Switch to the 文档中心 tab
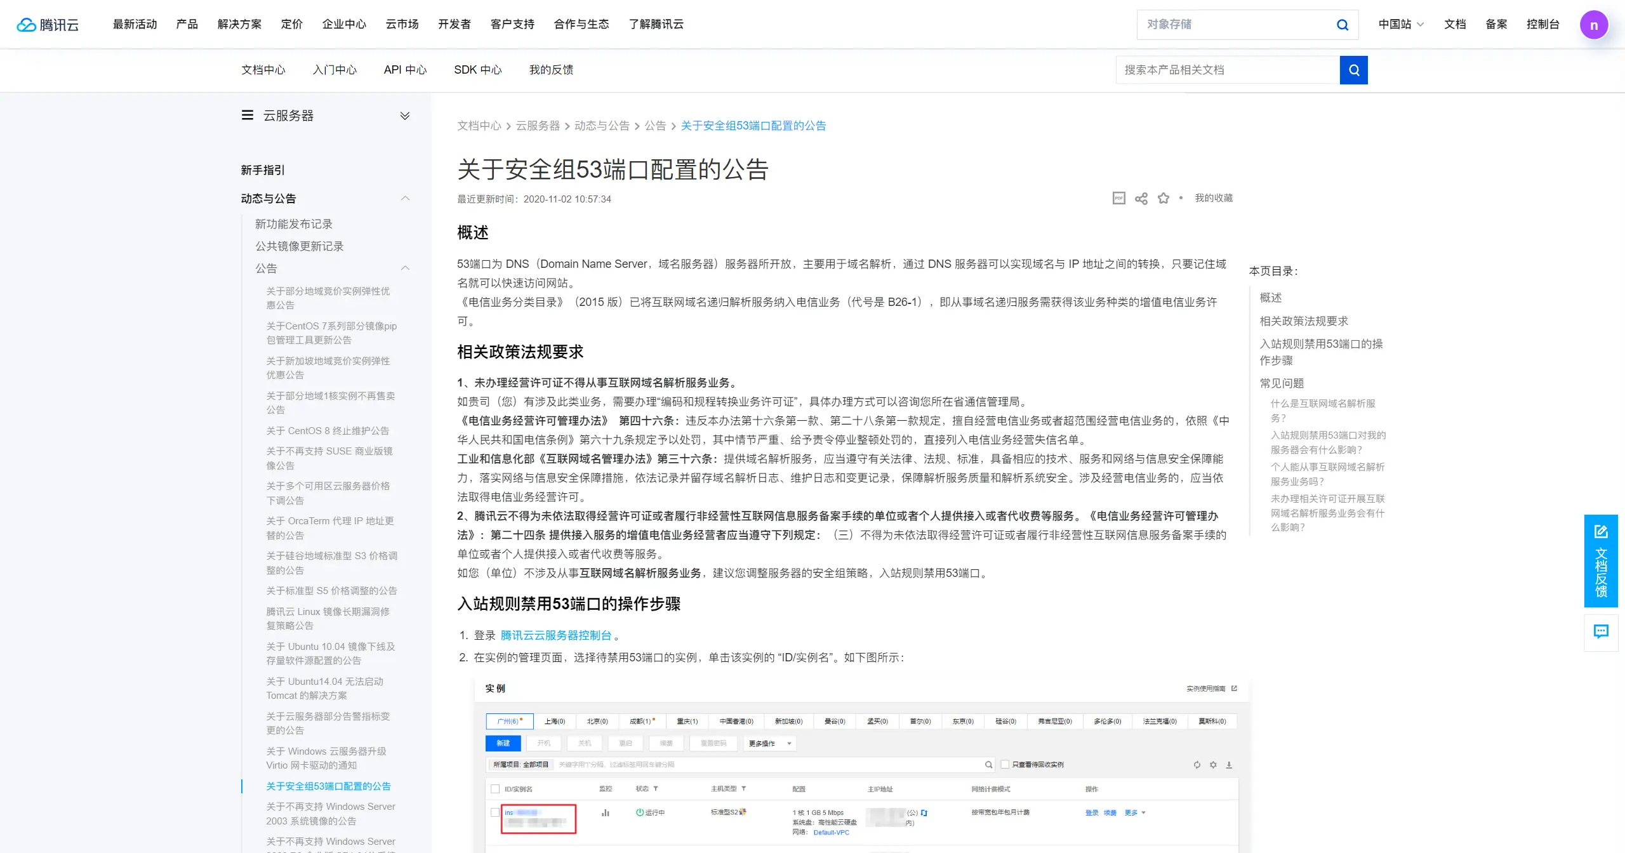The width and height of the screenshot is (1625, 853). [x=263, y=70]
